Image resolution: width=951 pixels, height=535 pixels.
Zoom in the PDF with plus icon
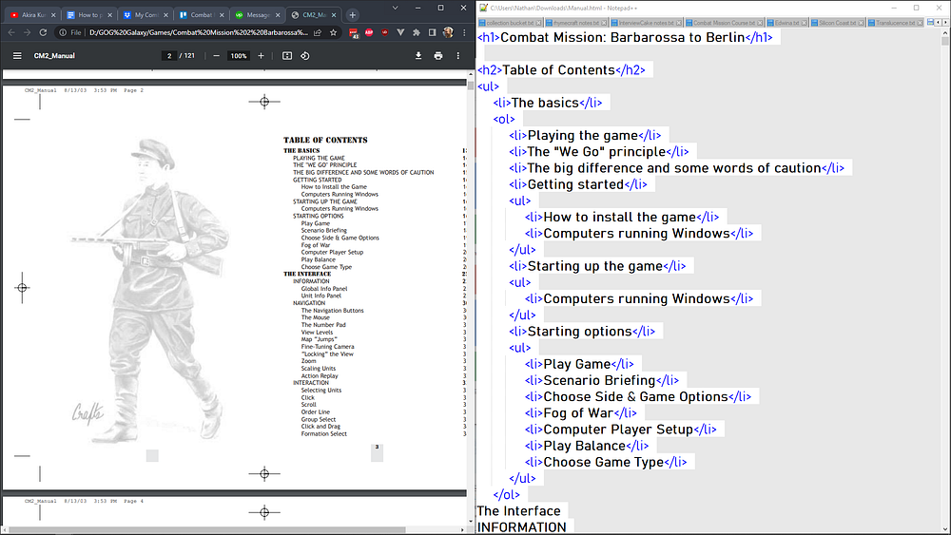coord(261,56)
